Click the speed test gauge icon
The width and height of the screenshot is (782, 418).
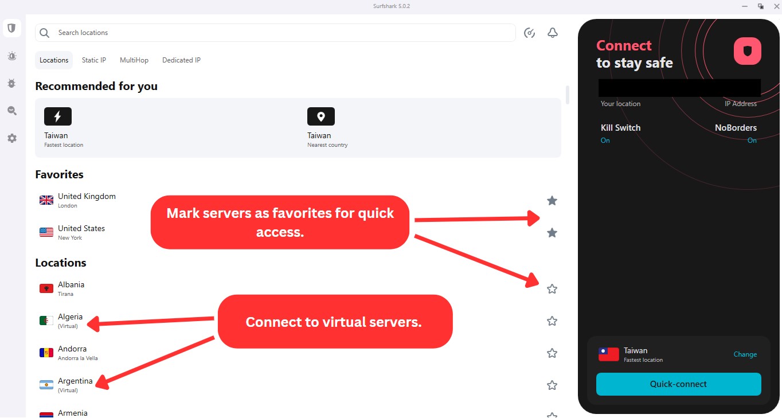pos(530,33)
